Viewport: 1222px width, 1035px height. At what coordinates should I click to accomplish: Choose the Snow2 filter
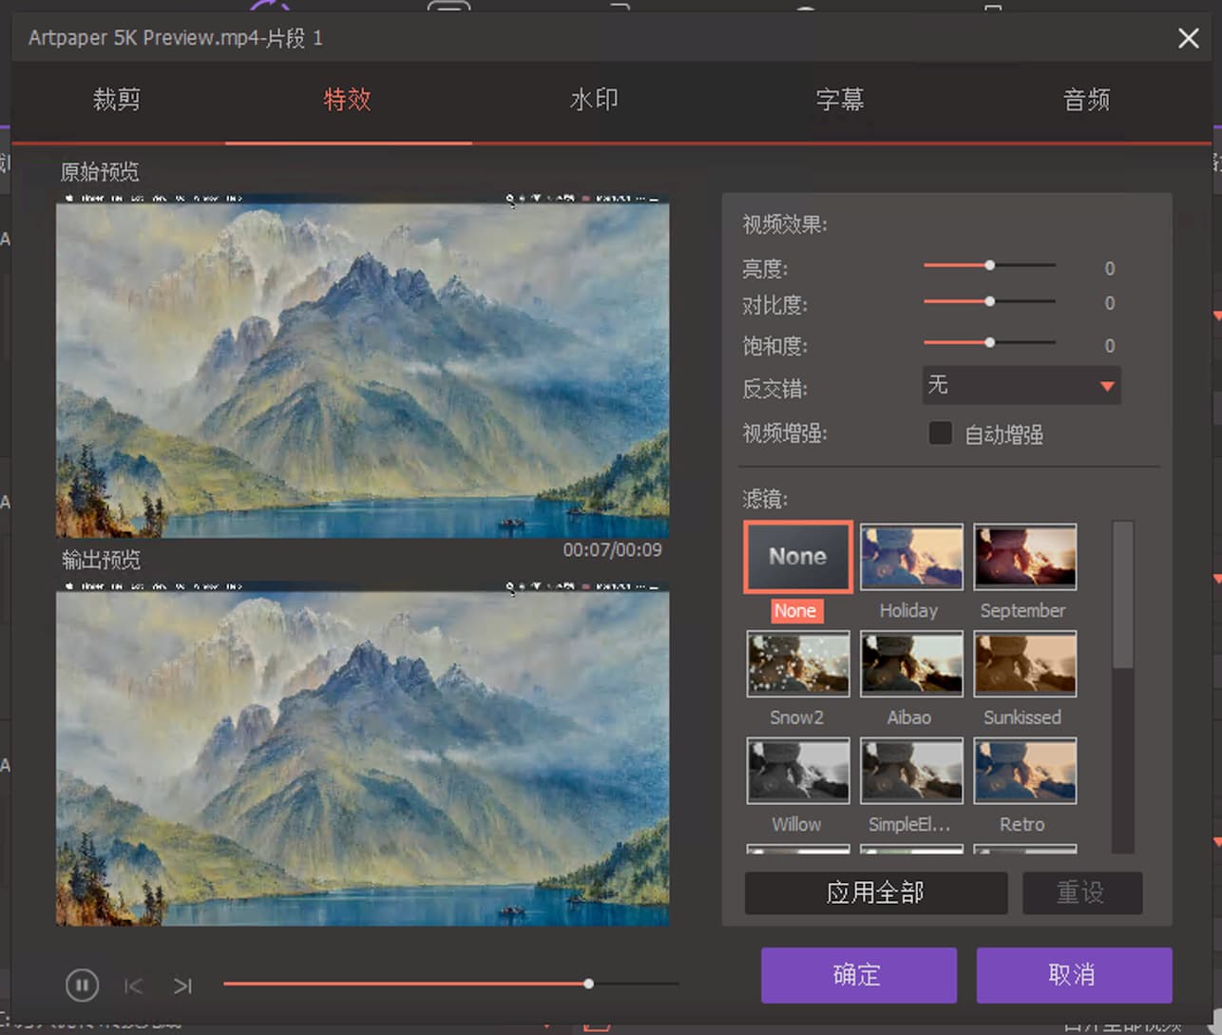click(x=798, y=663)
